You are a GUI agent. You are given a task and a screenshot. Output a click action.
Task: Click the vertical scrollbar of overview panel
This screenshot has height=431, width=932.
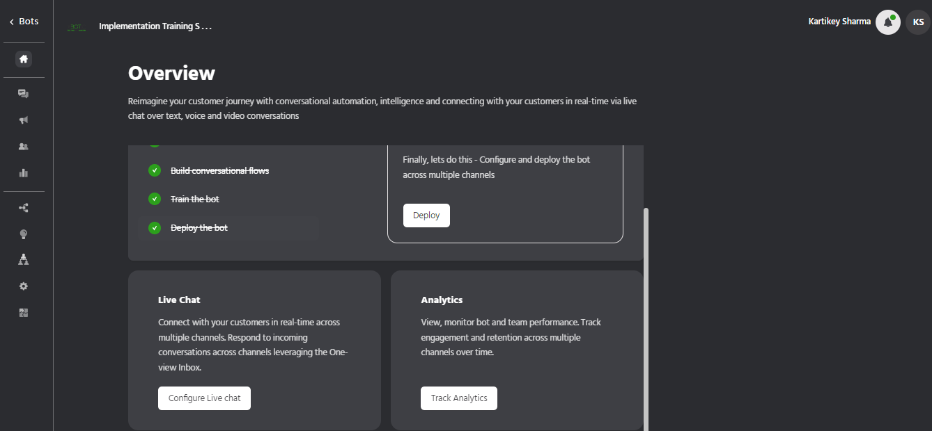[x=646, y=313]
